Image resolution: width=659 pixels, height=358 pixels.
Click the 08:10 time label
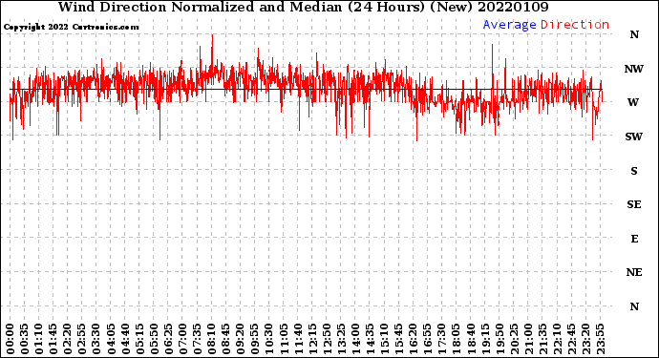[x=211, y=339]
